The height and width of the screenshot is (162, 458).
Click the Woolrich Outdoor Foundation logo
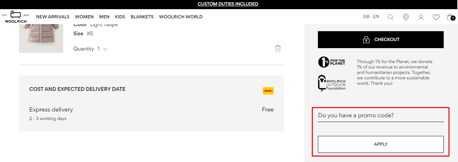[x=332, y=83]
